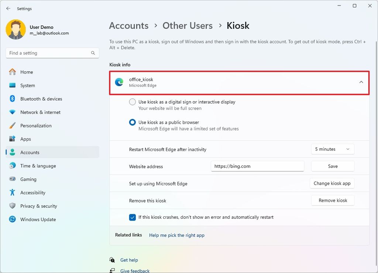Click the Gaming controller icon
378x273 pixels.
tap(12, 179)
